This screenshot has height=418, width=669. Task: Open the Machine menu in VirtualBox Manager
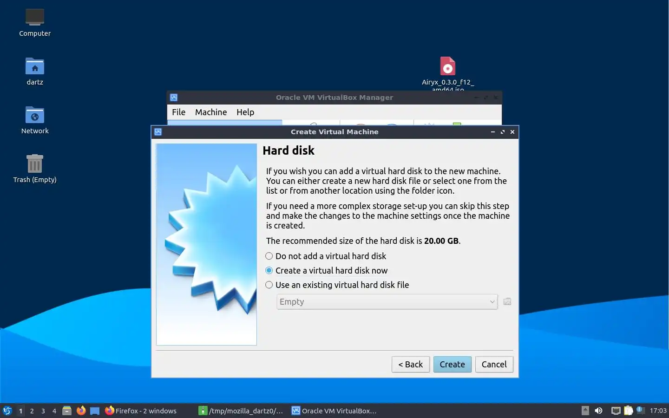coord(211,112)
